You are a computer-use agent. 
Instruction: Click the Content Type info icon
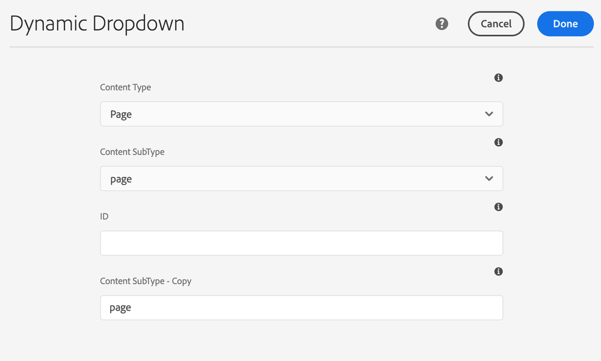point(498,78)
